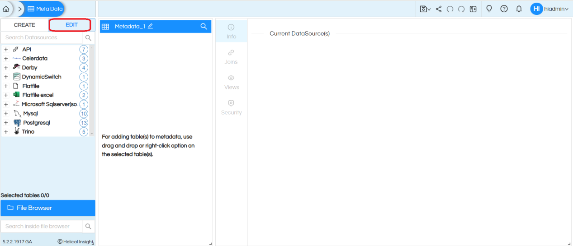Open the Security side tab
Viewport: 573px width, 246px height.
(x=232, y=107)
